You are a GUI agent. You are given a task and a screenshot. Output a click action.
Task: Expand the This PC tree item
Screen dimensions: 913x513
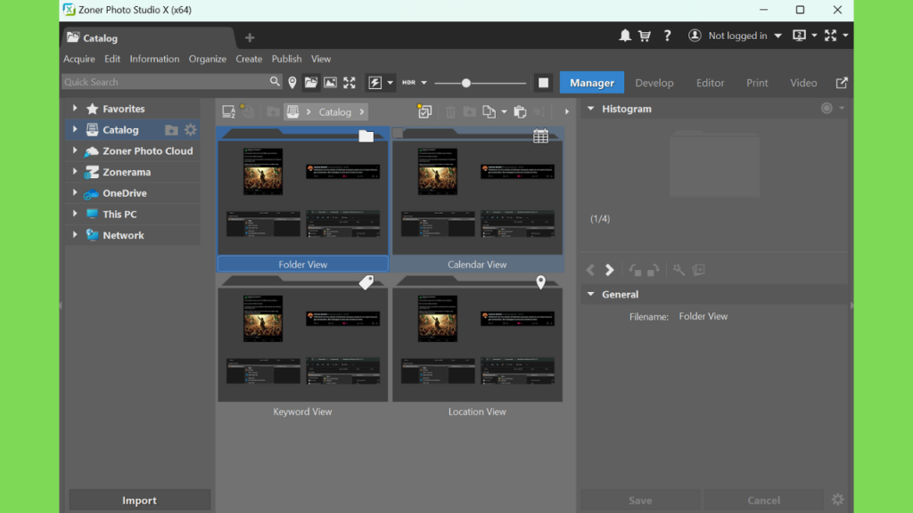75,214
